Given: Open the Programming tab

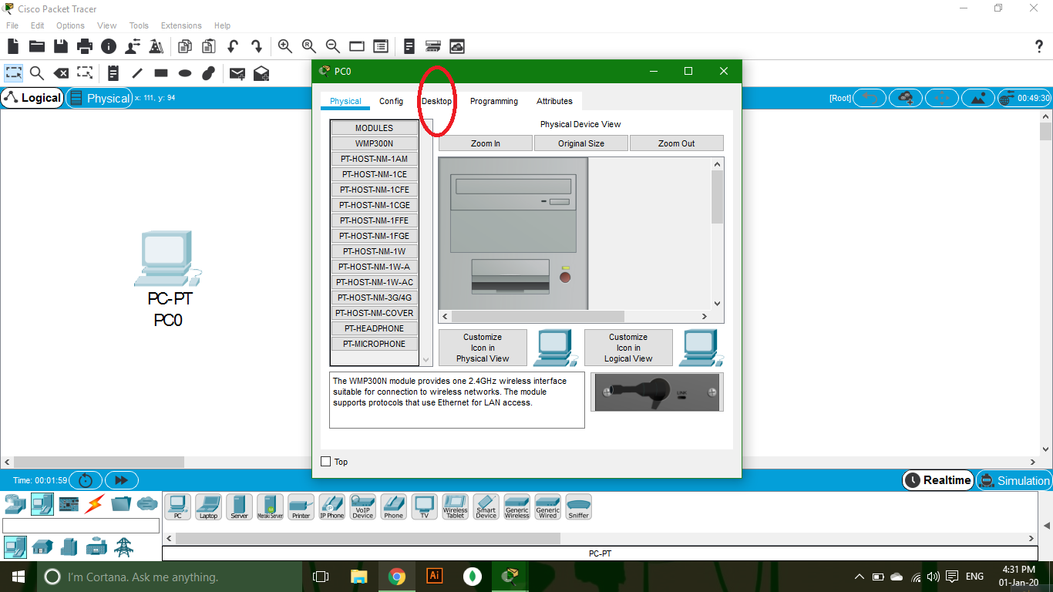Looking at the screenshot, I should [494, 101].
